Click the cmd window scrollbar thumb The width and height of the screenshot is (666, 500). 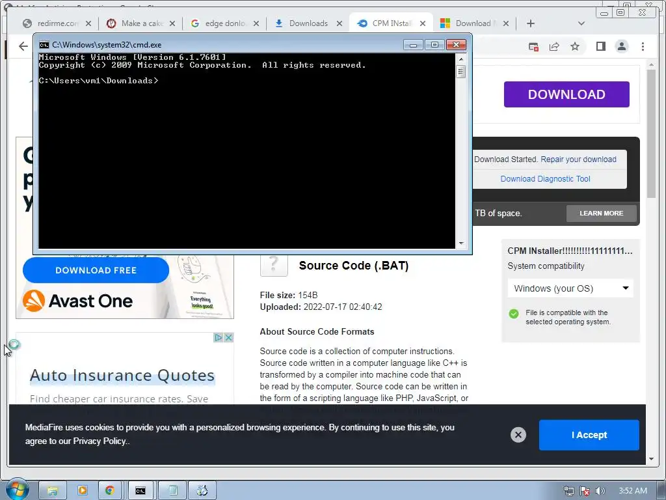pyautogui.click(x=461, y=72)
